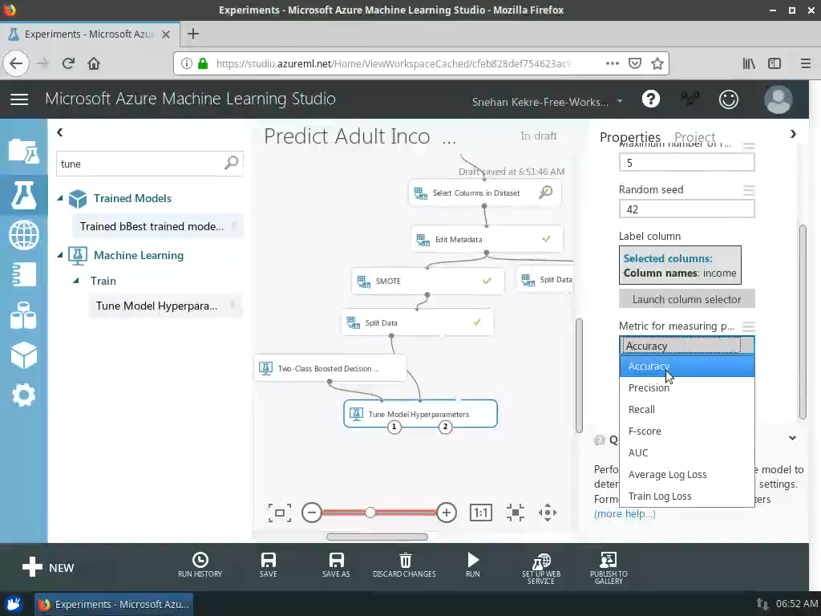Open the more help link
Viewport: 821px width, 616px height.
pos(624,514)
